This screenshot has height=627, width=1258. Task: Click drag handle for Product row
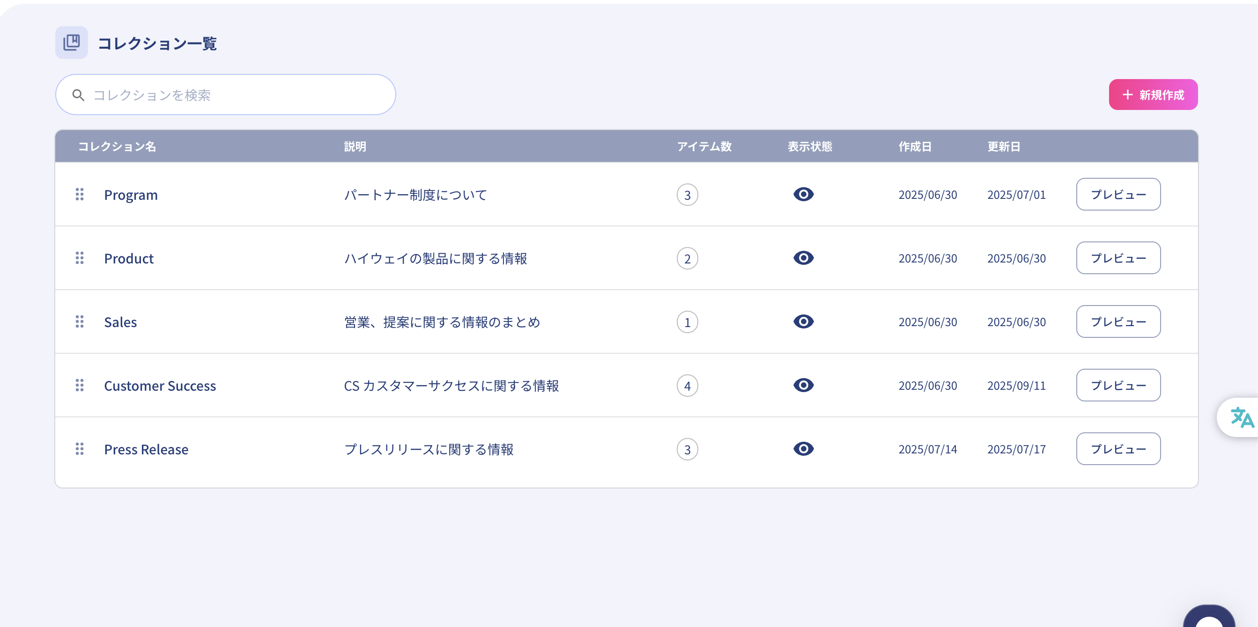80,258
